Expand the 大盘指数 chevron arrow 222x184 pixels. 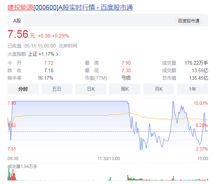coord(57,54)
